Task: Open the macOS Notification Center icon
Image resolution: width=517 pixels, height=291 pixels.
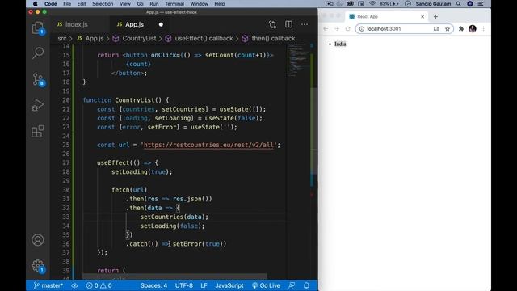Action: [481, 4]
